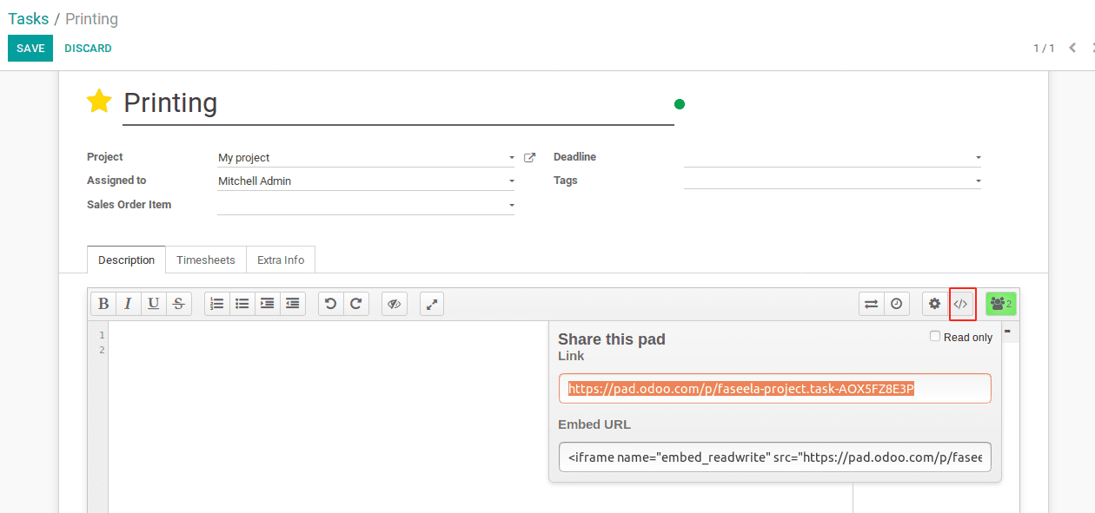Click line 1 of the pad editor

[480, 335]
